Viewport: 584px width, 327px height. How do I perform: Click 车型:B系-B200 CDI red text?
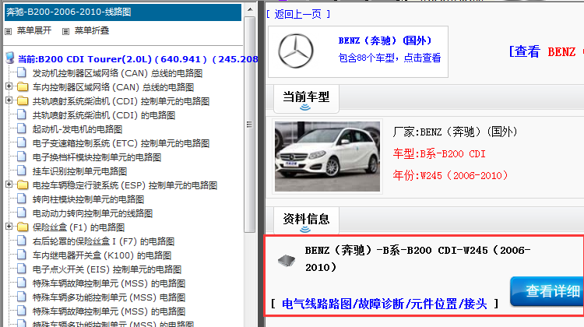coord(439,154)
